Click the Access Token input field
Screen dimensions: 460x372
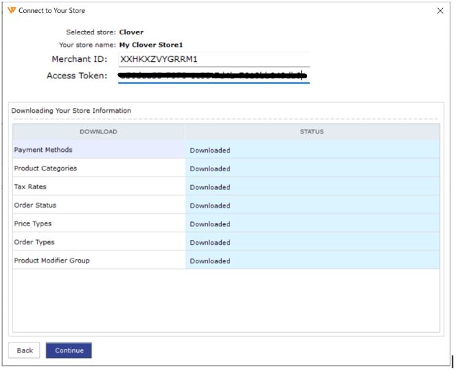click(x=214, y=76)
